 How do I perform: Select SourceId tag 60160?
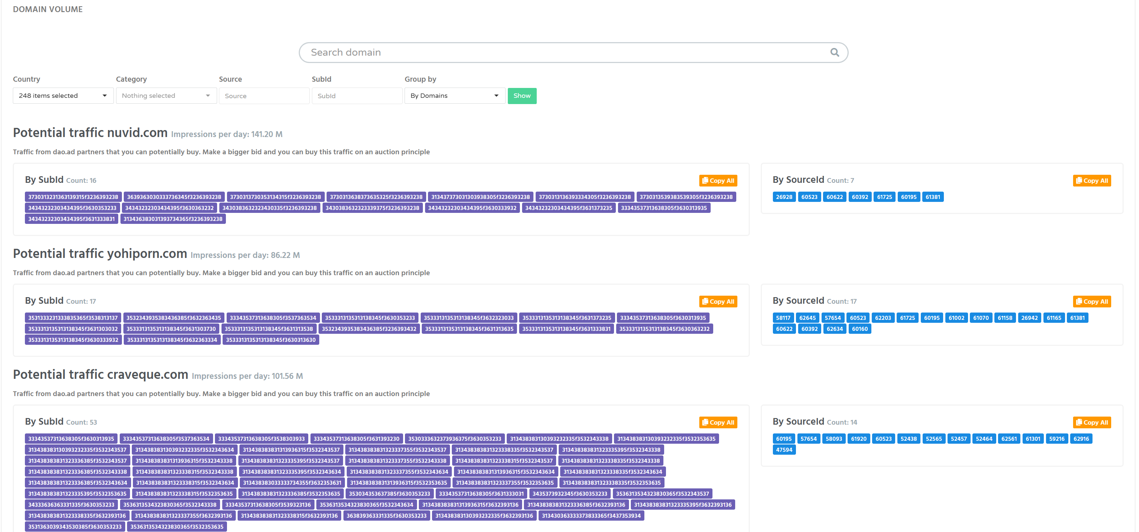click(860, 329)
